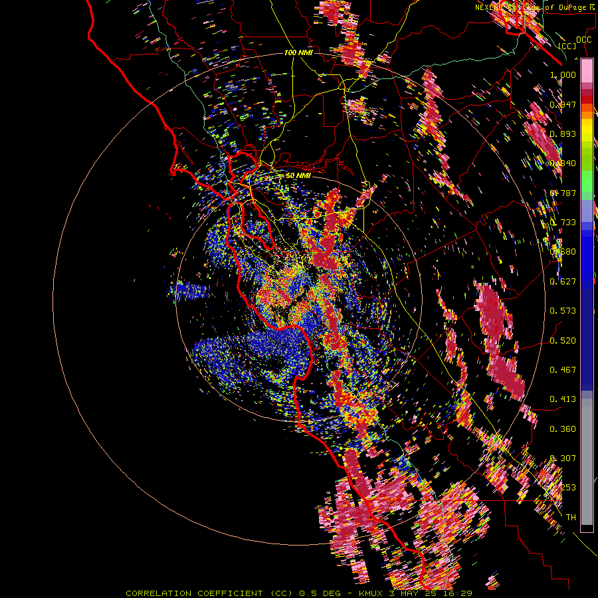Click the 0.893 legend value
The image size is (598, 598).
click(x=563, y=134)
